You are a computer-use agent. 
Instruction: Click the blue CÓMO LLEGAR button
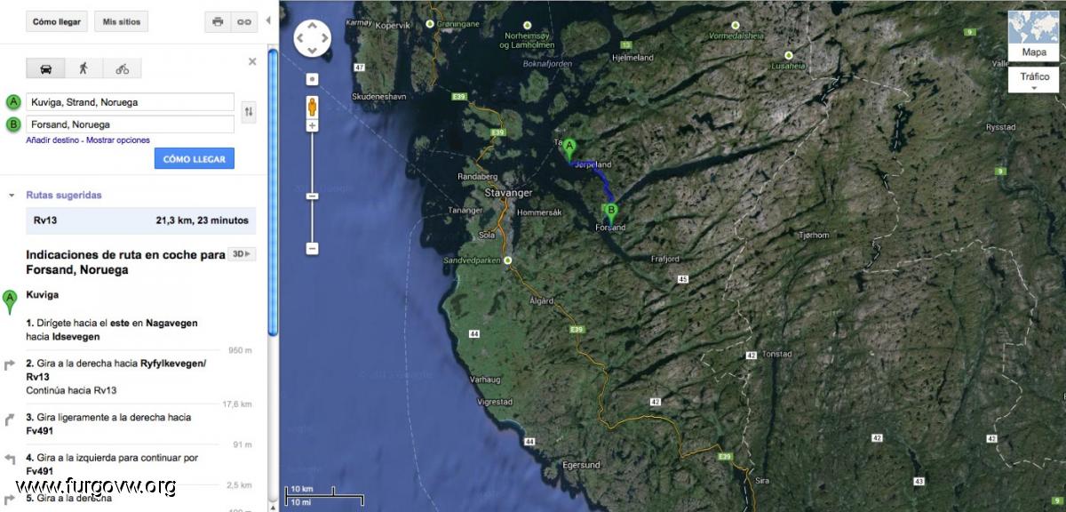click(x=194, y=159)
